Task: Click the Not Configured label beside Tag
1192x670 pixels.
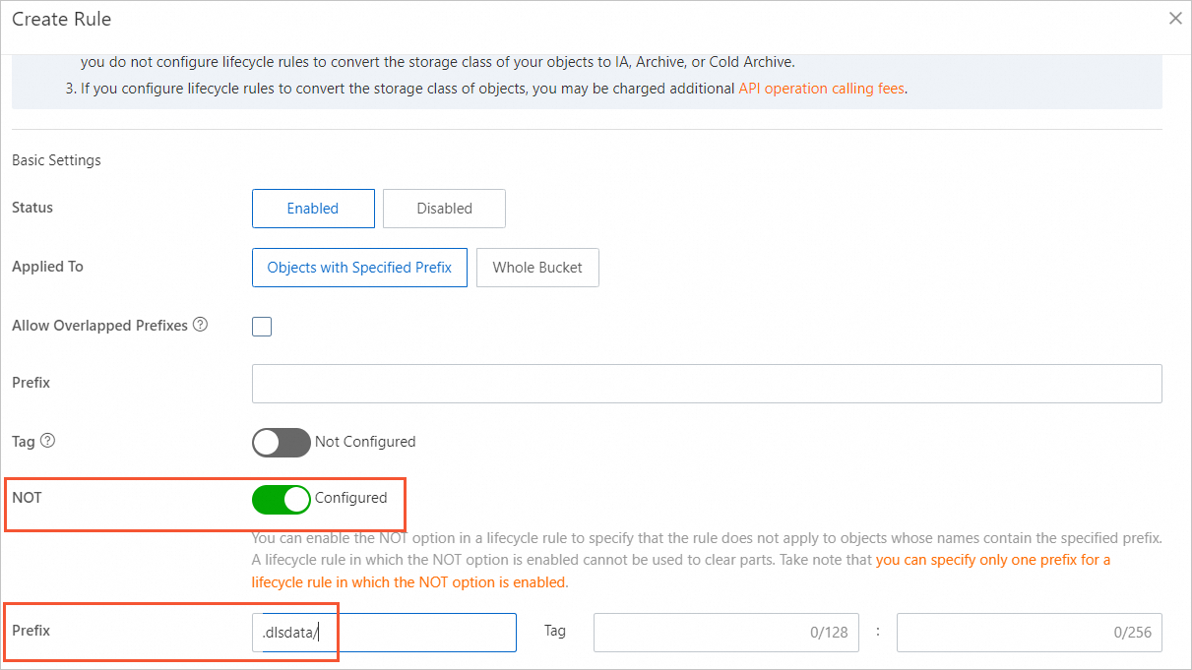Action: [365, 442]
